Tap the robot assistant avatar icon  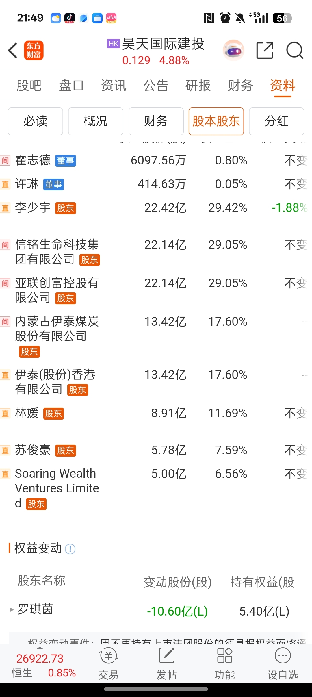click(233, 51)
